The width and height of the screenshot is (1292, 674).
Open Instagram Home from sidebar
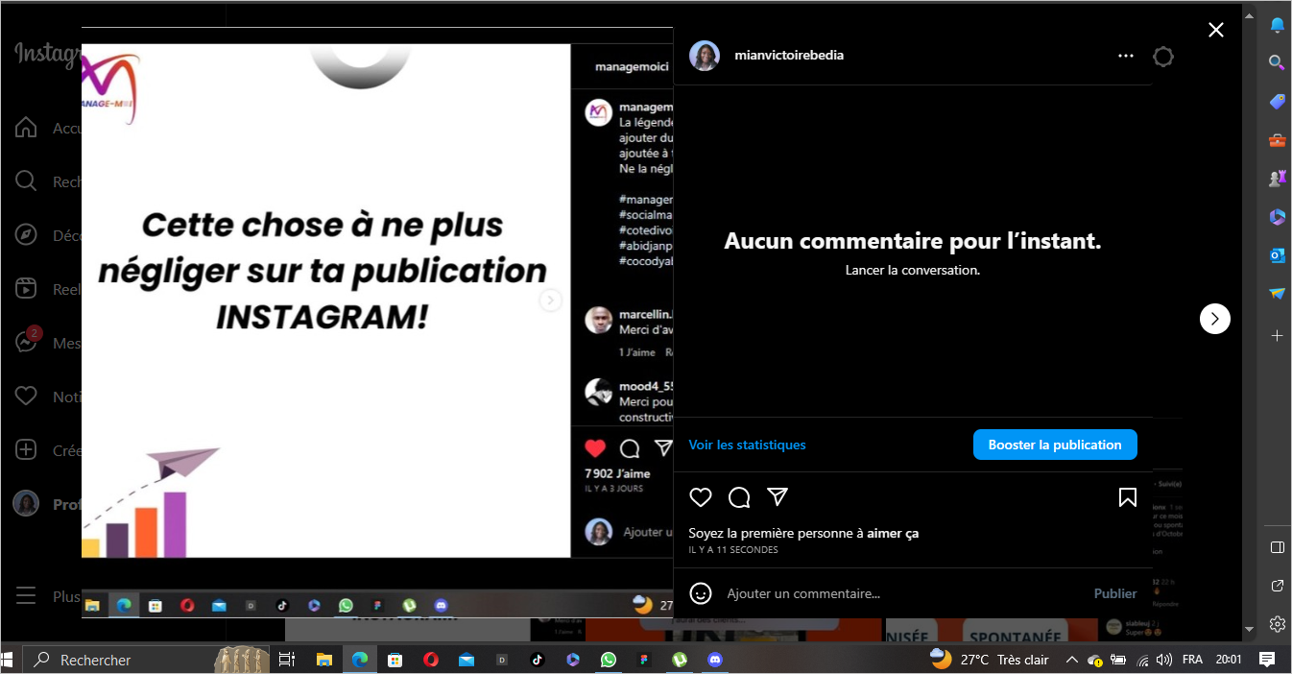tap(26, 128)
